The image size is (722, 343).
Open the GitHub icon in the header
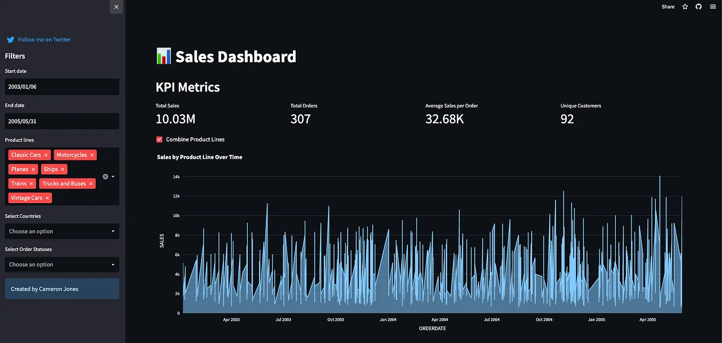click(x=698, y=6)
